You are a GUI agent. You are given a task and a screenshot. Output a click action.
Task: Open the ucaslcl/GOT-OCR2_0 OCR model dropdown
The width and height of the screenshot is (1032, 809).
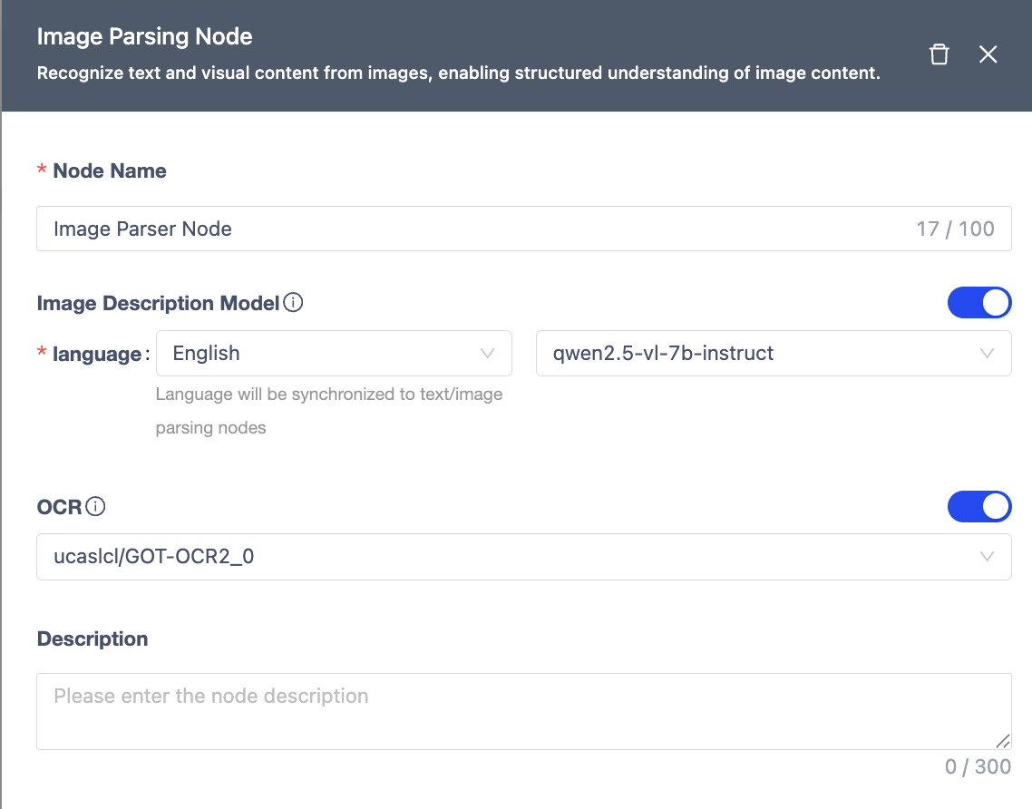pos(523,557)
